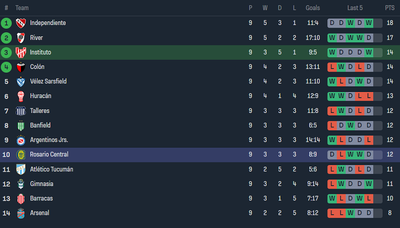Sort table by PTS column header
The width and height of the screenshot is (400, 228).
click(x=390, y=8)
